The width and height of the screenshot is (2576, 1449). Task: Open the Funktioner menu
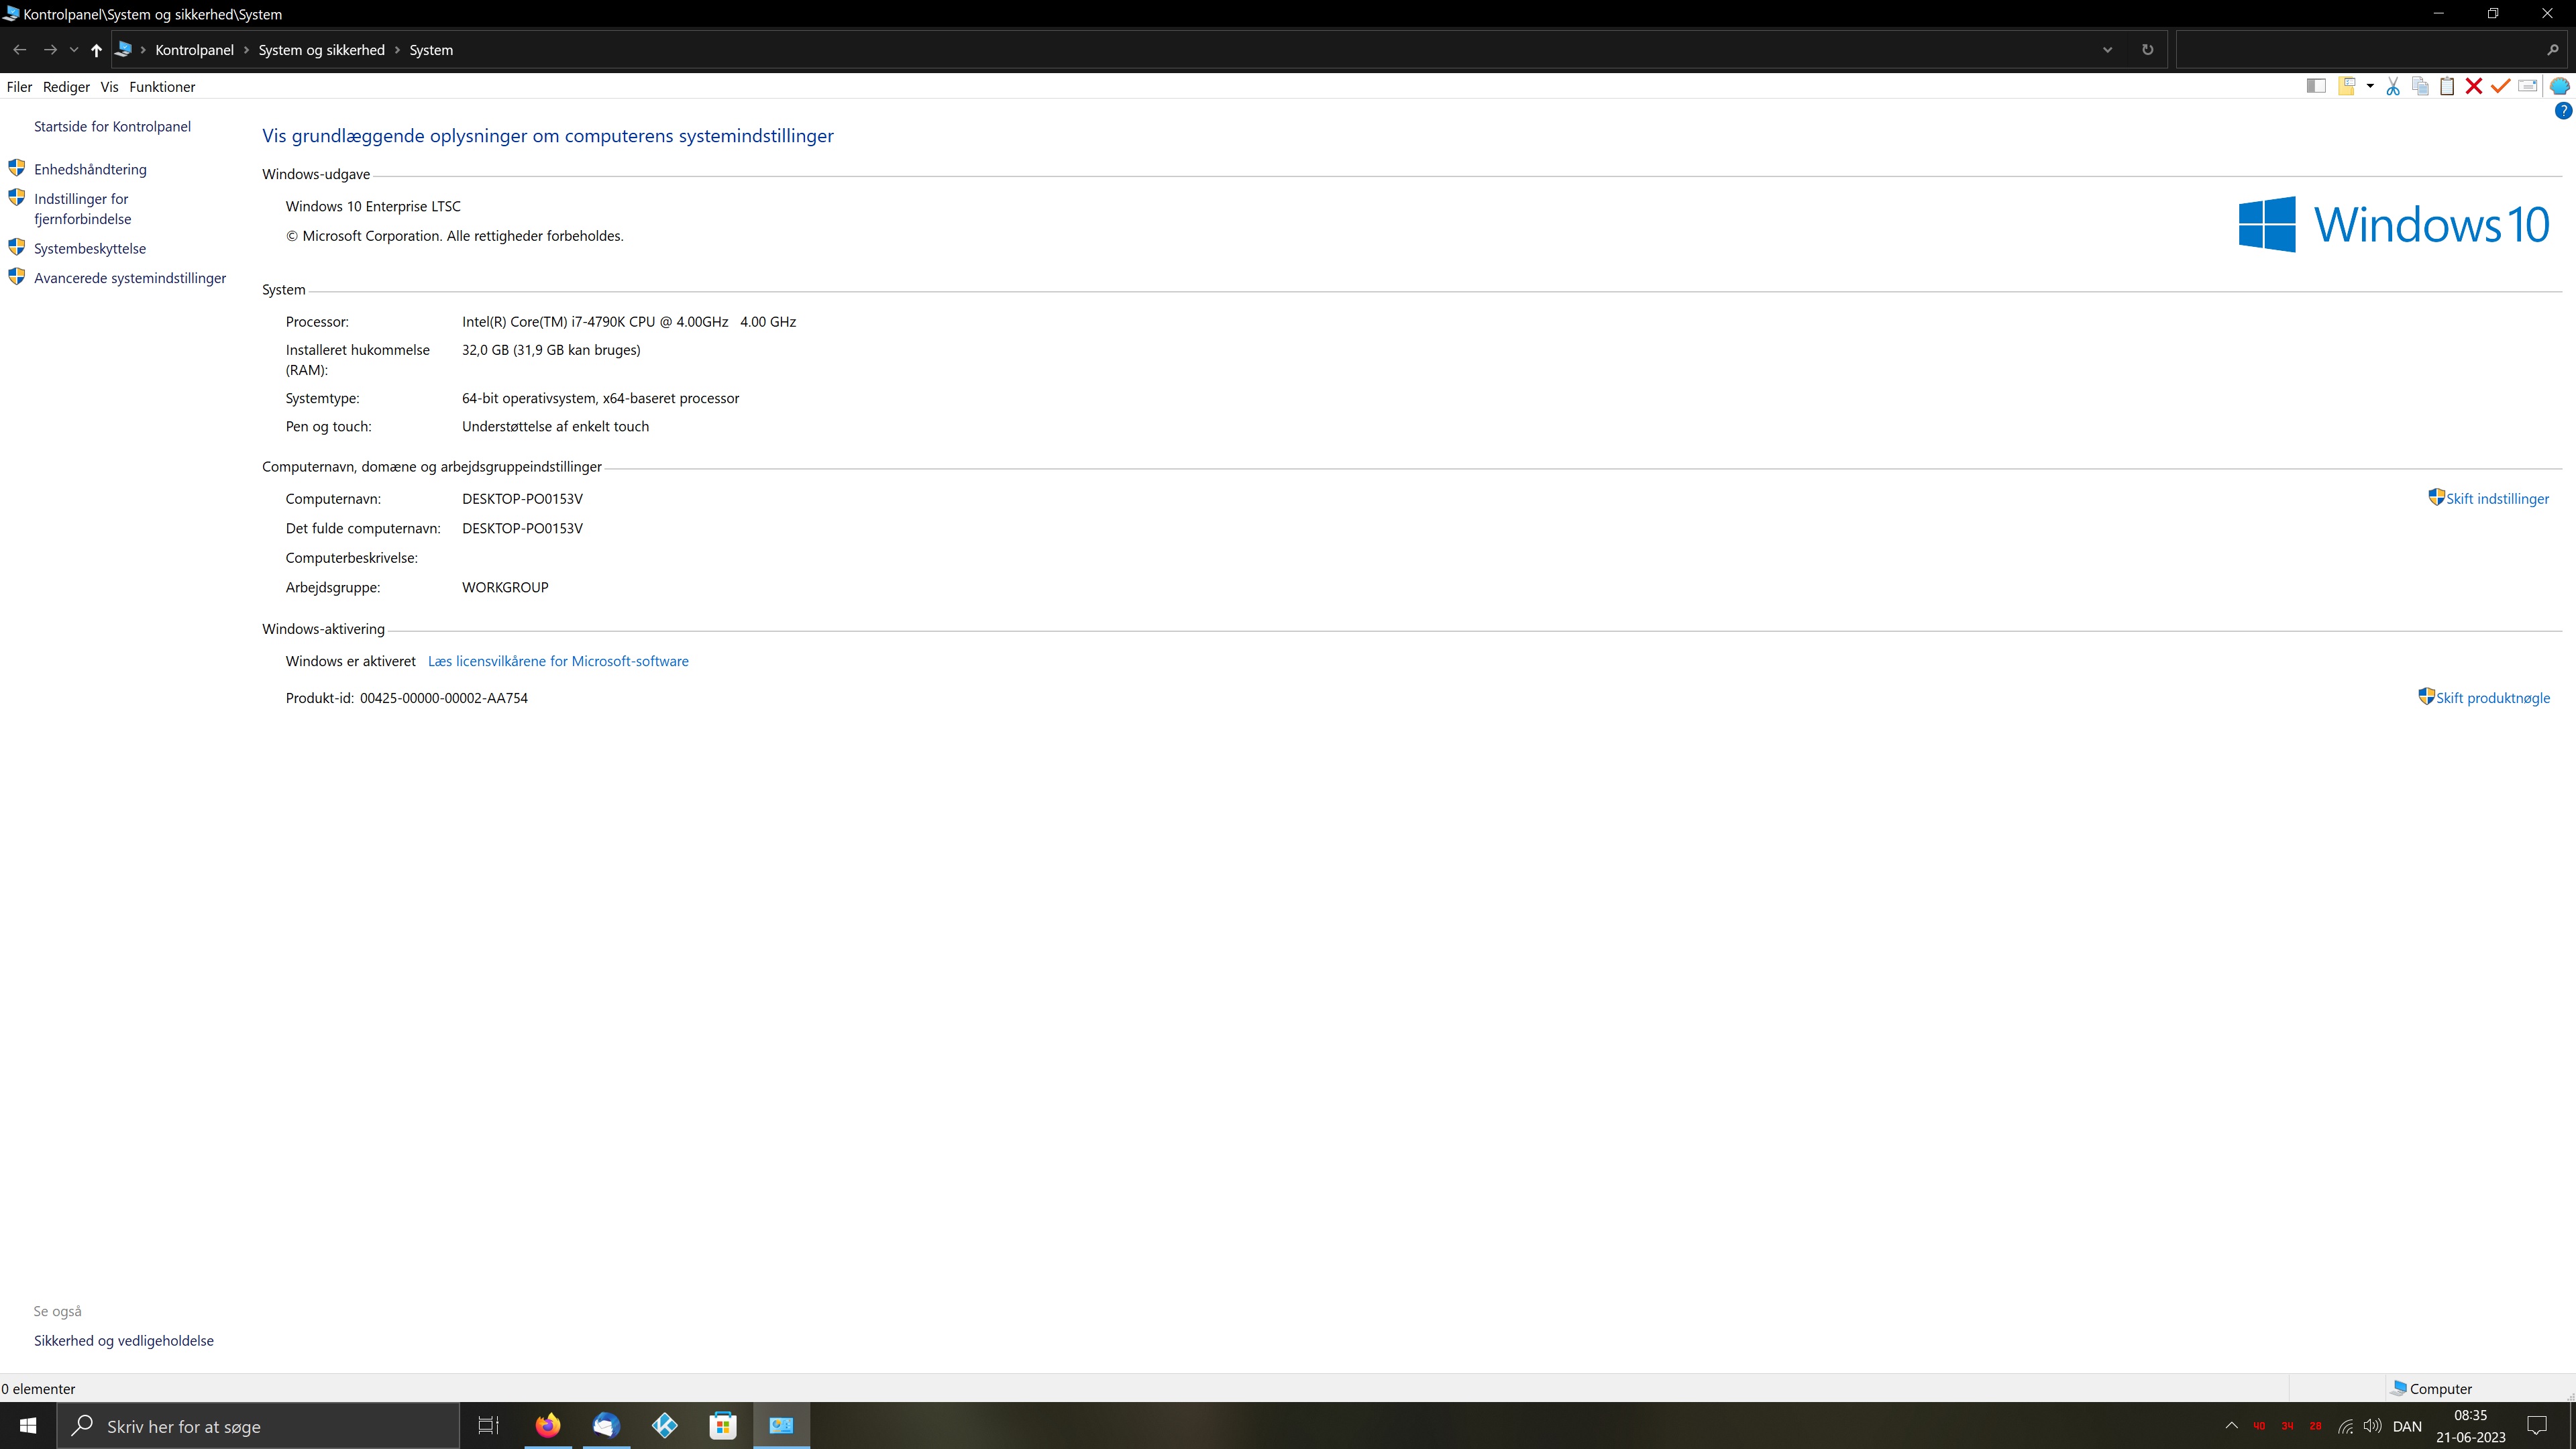[162, 87]
